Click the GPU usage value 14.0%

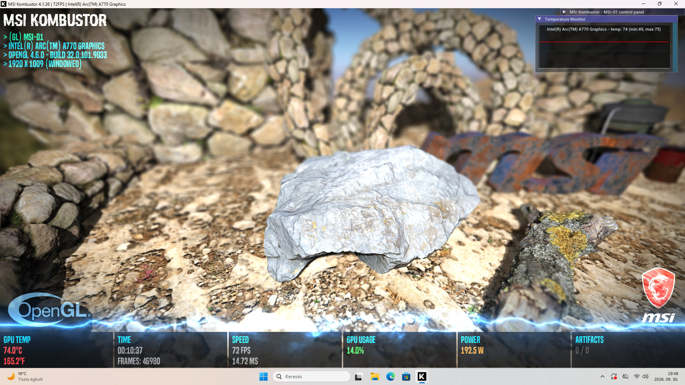tap(355, 350)
